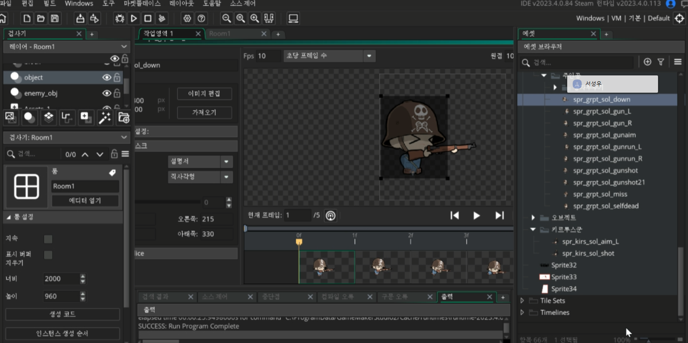The image size is (688, 343).
Task: Save the project with the floppy disk icon
Action: (55, 19)
